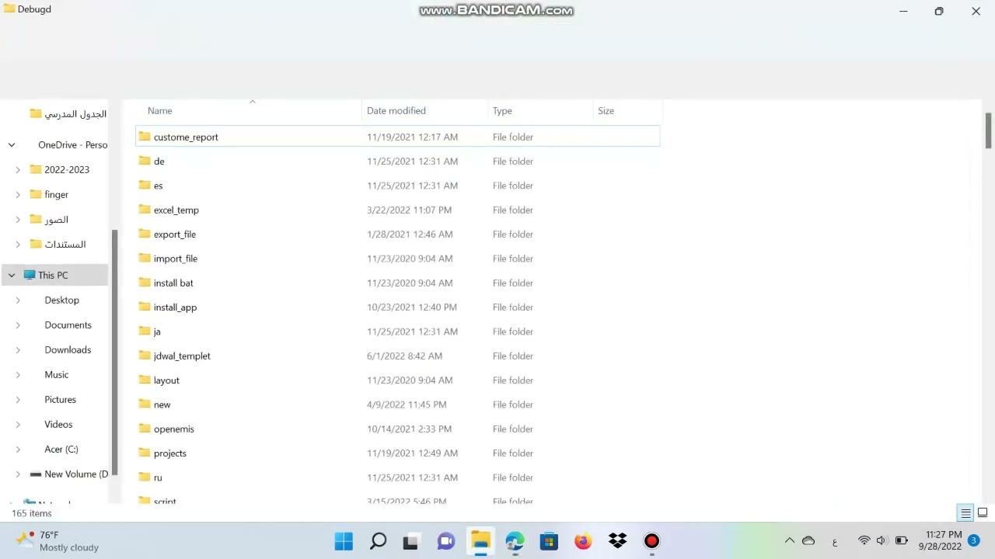Open network, volume and battery quick settings
The height and width of the screenshot is (559, 995).
point(882,541)
